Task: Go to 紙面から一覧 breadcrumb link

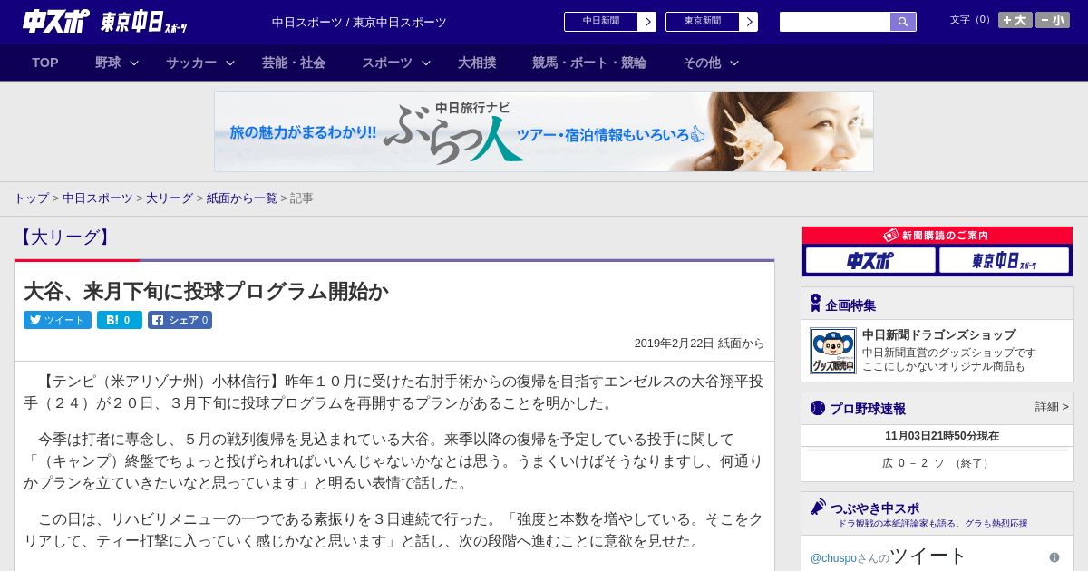Action: [x=241, y=198]
